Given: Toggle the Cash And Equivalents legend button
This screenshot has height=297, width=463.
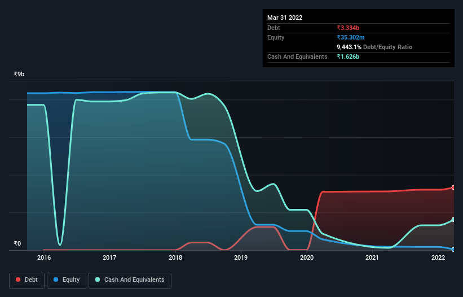Looking at the screenshot, I should point(130,280).
